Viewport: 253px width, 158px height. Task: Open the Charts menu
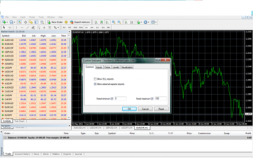pos(32,17)
